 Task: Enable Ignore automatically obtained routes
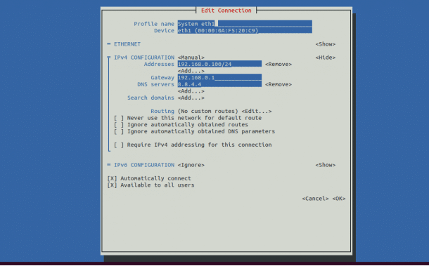point(119,124)
